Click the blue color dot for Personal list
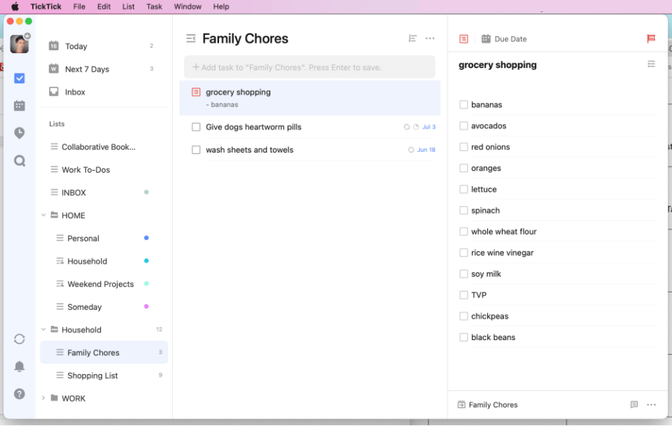 [x=146, y=238]
